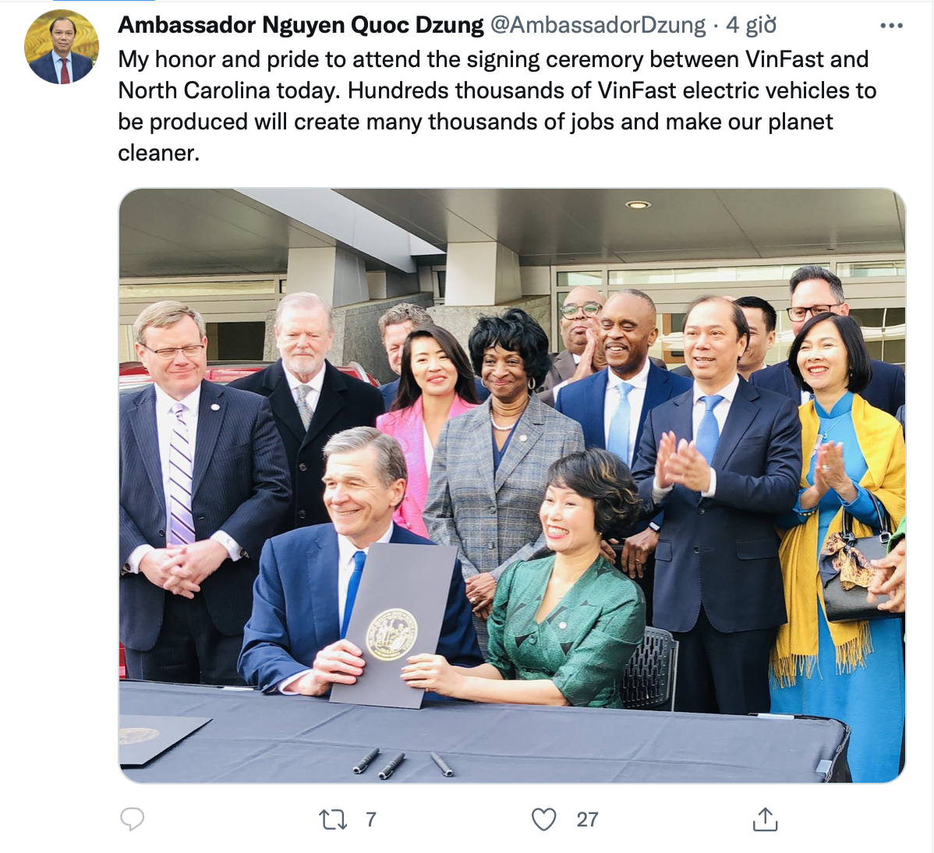The width and height of the screenshot is (934, 853).
Task: Click the like count of 27
Action: click(x=587, y=819)
